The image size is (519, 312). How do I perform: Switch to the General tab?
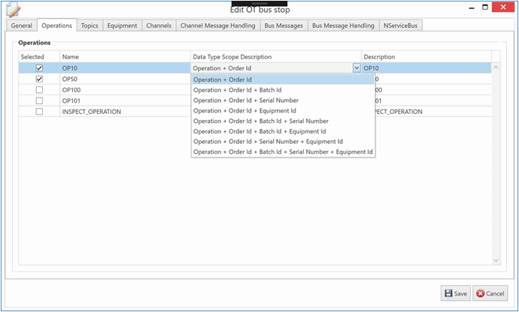(21, 25)
